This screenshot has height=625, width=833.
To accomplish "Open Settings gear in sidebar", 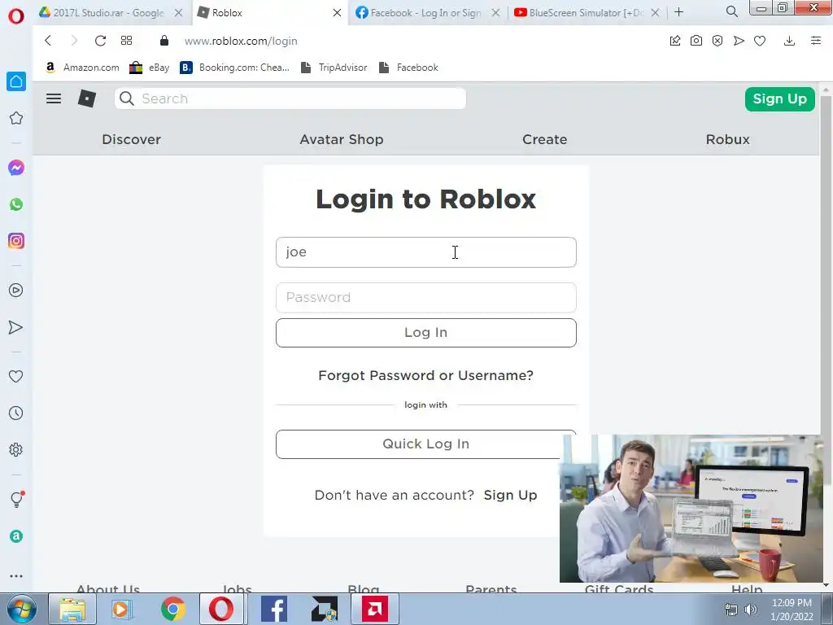I will [x=16, y=449].
